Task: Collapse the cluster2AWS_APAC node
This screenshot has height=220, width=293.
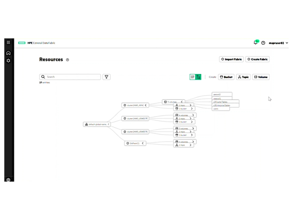Action: point(146,105)
